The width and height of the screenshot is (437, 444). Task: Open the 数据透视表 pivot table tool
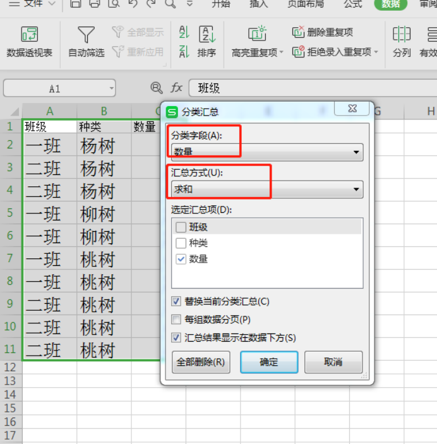pyautogui.click(x=29, y=42)
